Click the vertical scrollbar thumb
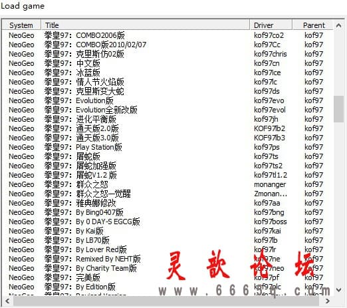Viewport: 347px width, 308px height. (x=338, y=109)
